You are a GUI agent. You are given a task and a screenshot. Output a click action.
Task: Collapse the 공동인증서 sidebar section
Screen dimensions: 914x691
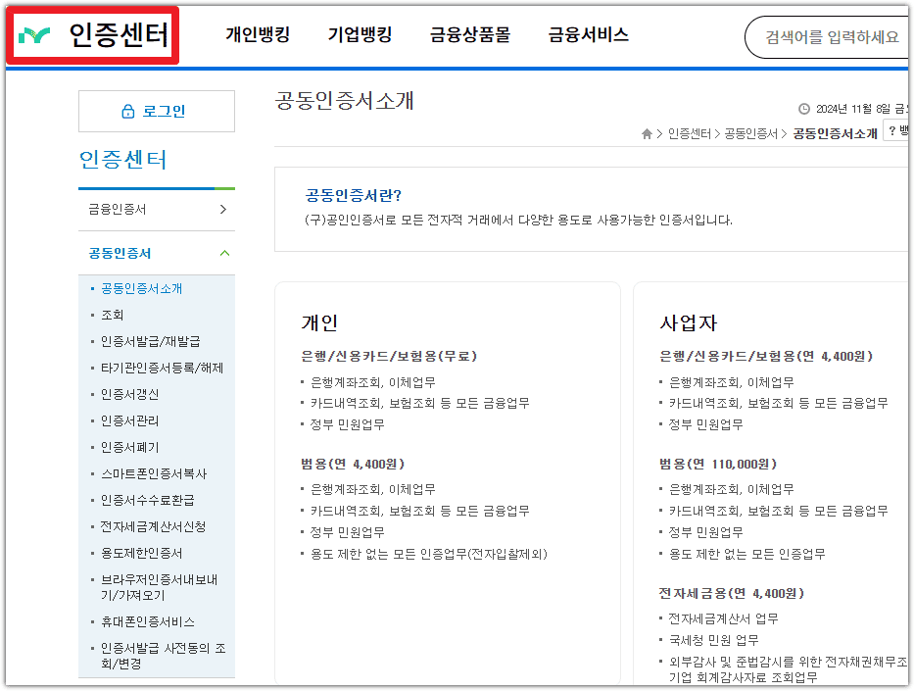coord(226,252)
